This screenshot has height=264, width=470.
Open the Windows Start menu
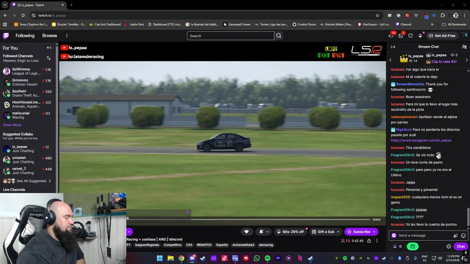[x=160, y=258]
